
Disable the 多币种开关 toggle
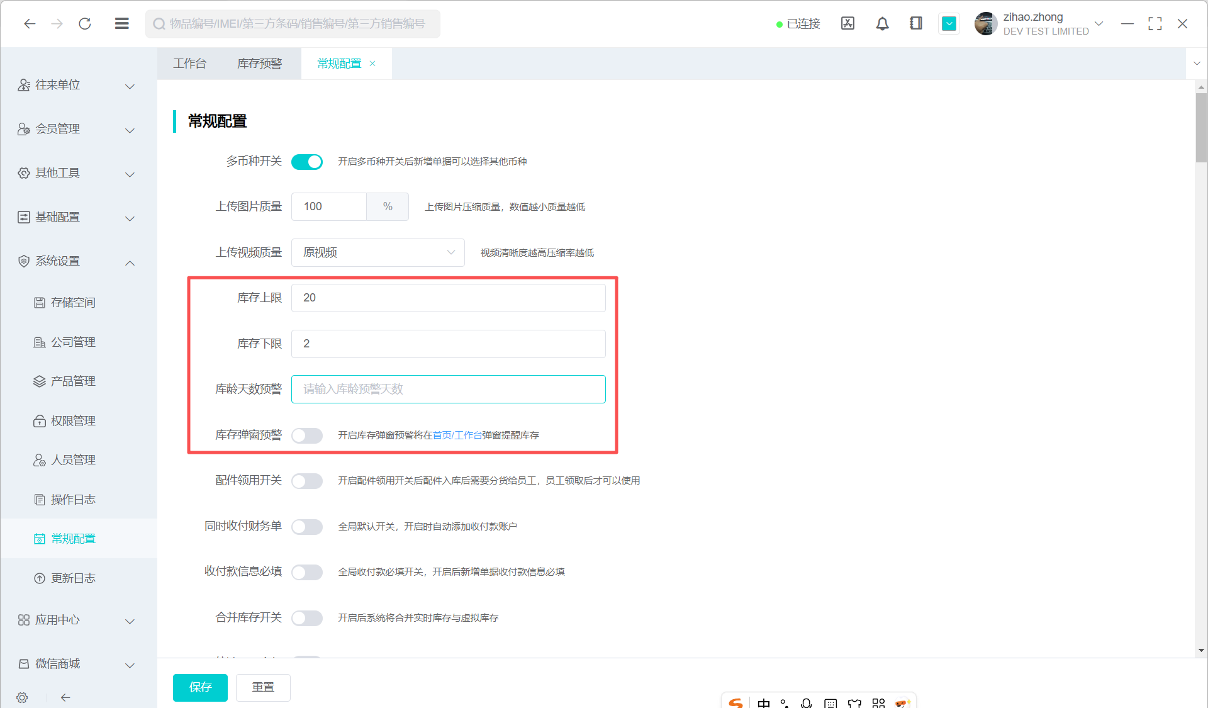tap(307, 162)
